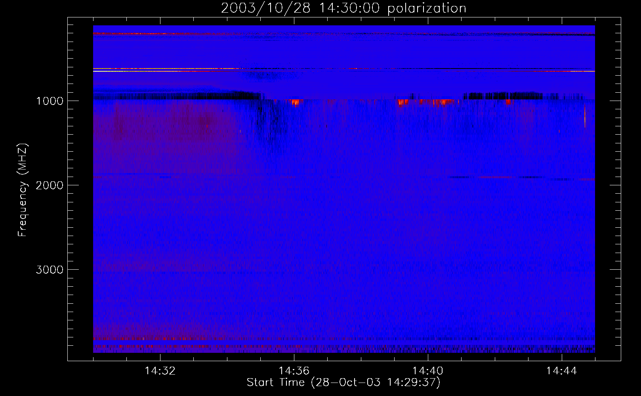Click the 2000 frequency tick label
Image resolution: width=641 pixels, height=396 pixels.
click(x=50, y=185)
